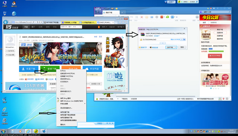Click the browser home icon
The width and height of the screenshot is (238, 136).
(x=120, y=22)
